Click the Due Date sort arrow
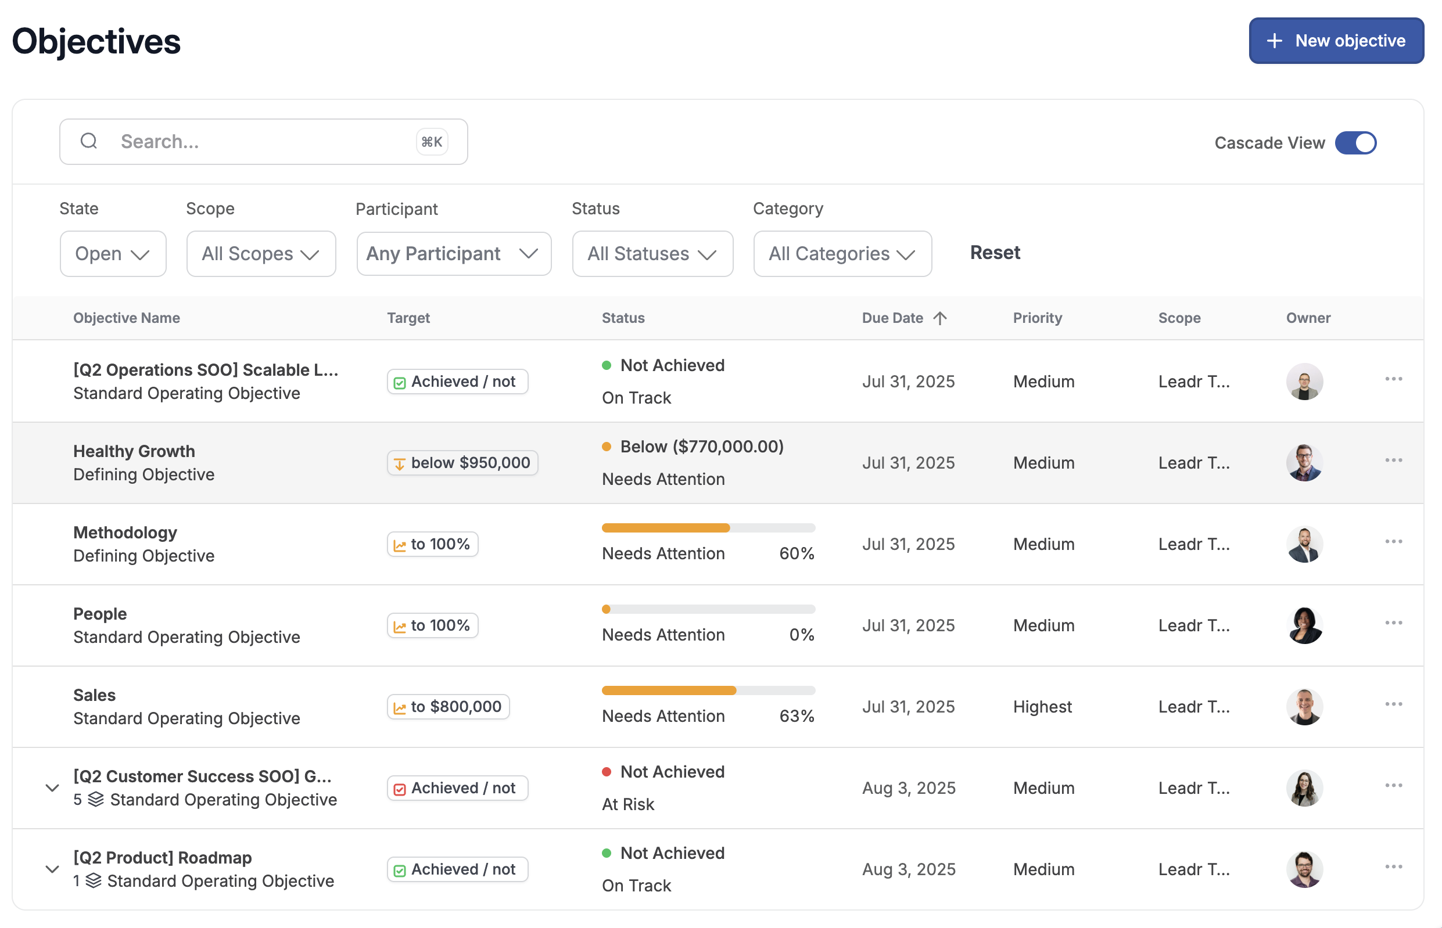The image size is (1442, 928). click(940, 318)
